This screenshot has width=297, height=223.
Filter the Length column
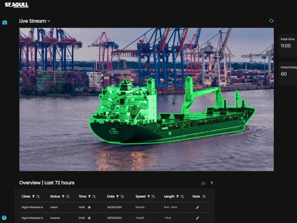point(178,196)
